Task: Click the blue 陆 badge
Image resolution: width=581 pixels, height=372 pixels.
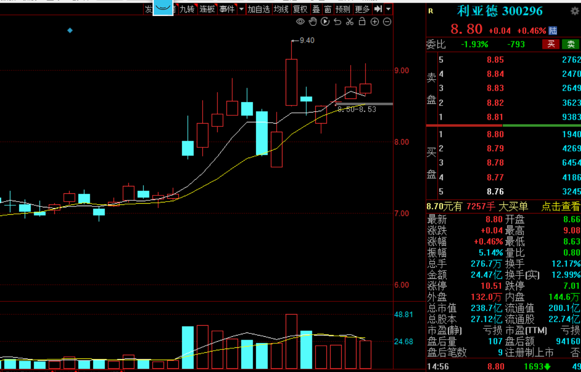Action: click(x=553, y=31)
